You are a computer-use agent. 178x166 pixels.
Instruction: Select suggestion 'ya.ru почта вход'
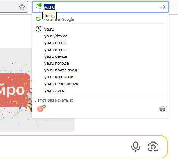click(100, 70)
